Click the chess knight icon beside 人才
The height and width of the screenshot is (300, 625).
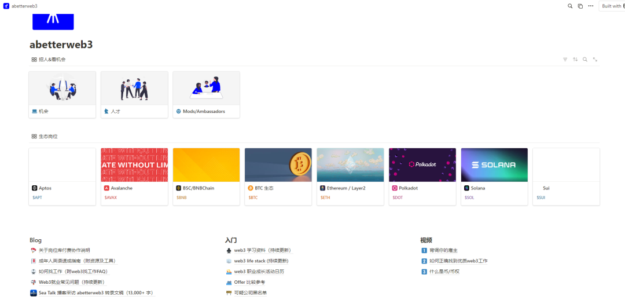pos(106,111)
